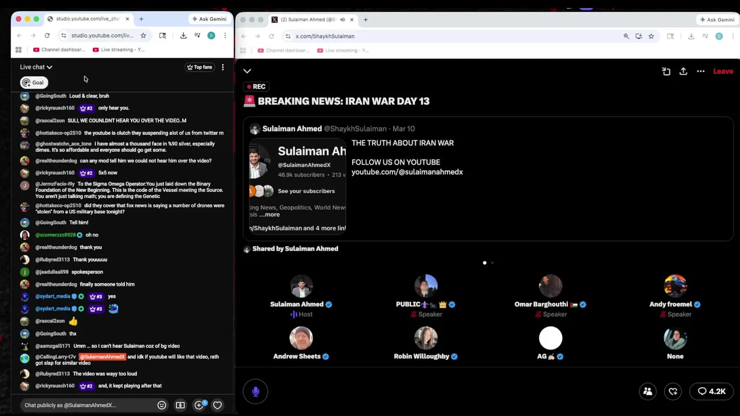
Task: Click PUBLIC speaker avatar
Action: pos(426,286)
